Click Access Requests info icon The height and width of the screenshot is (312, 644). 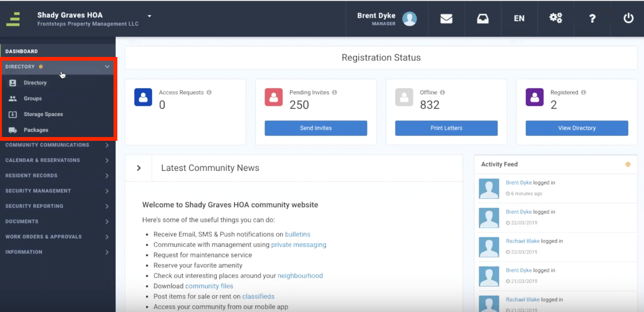tap(209, 92)
